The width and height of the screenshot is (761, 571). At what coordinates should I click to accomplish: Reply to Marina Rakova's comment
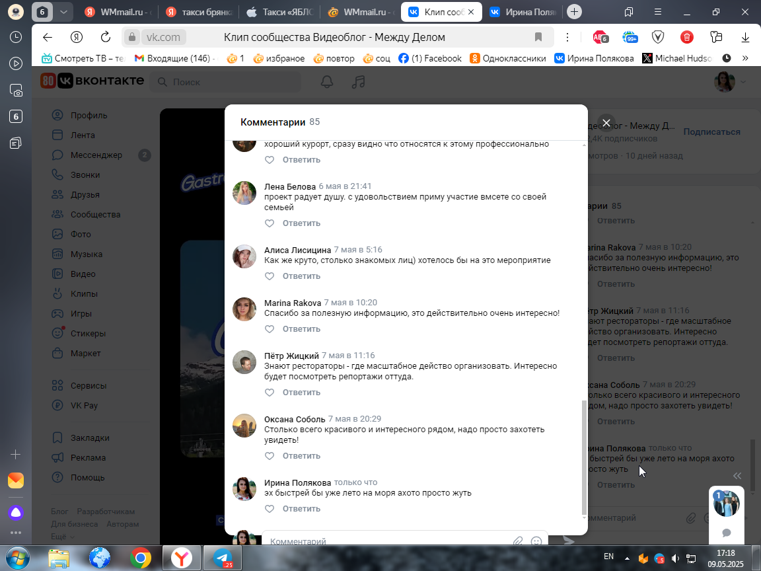coord(301,329)
